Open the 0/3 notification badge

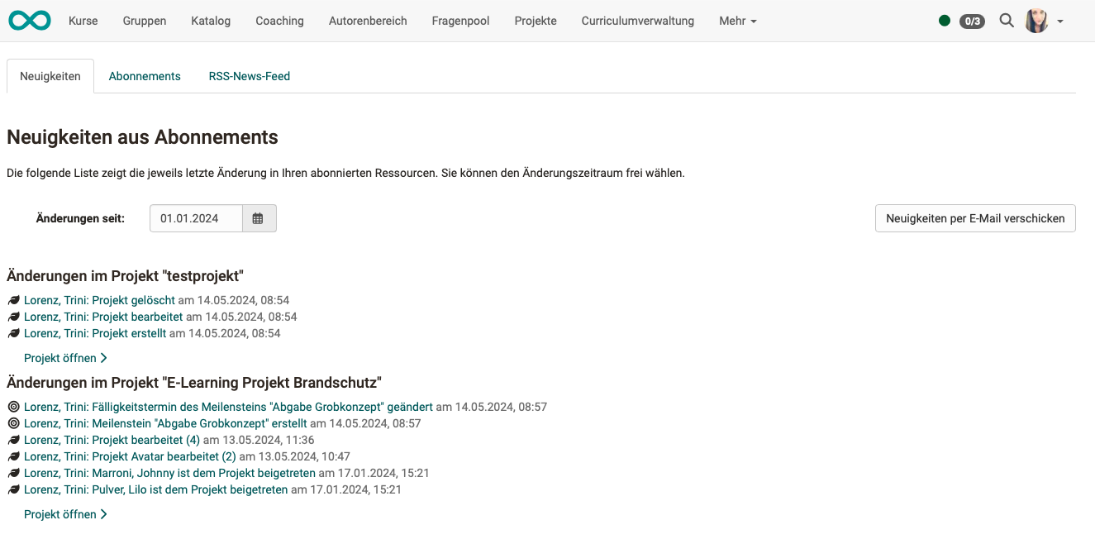click(971, 21)
